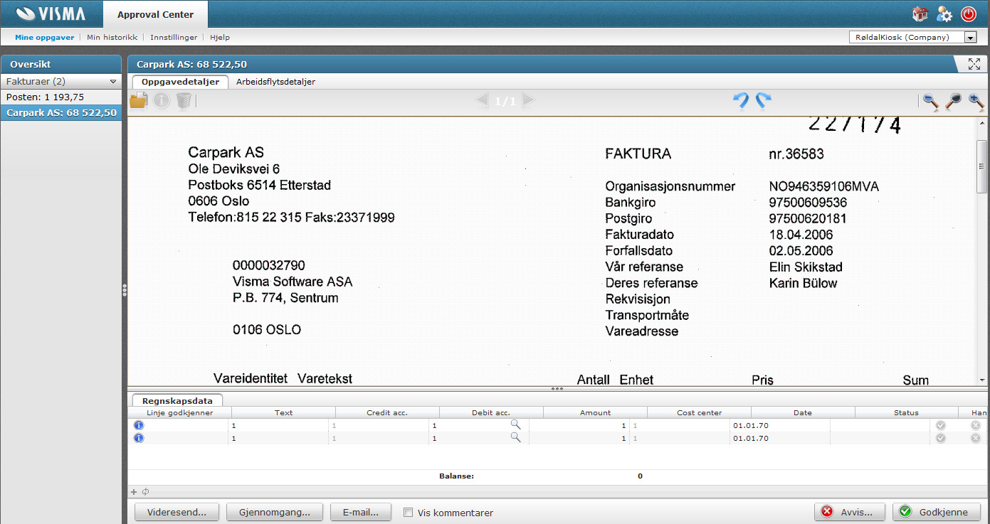Screen dimensions: 990x524
Task: Click approve checkmark icon on second row
Action: point(941,439)
